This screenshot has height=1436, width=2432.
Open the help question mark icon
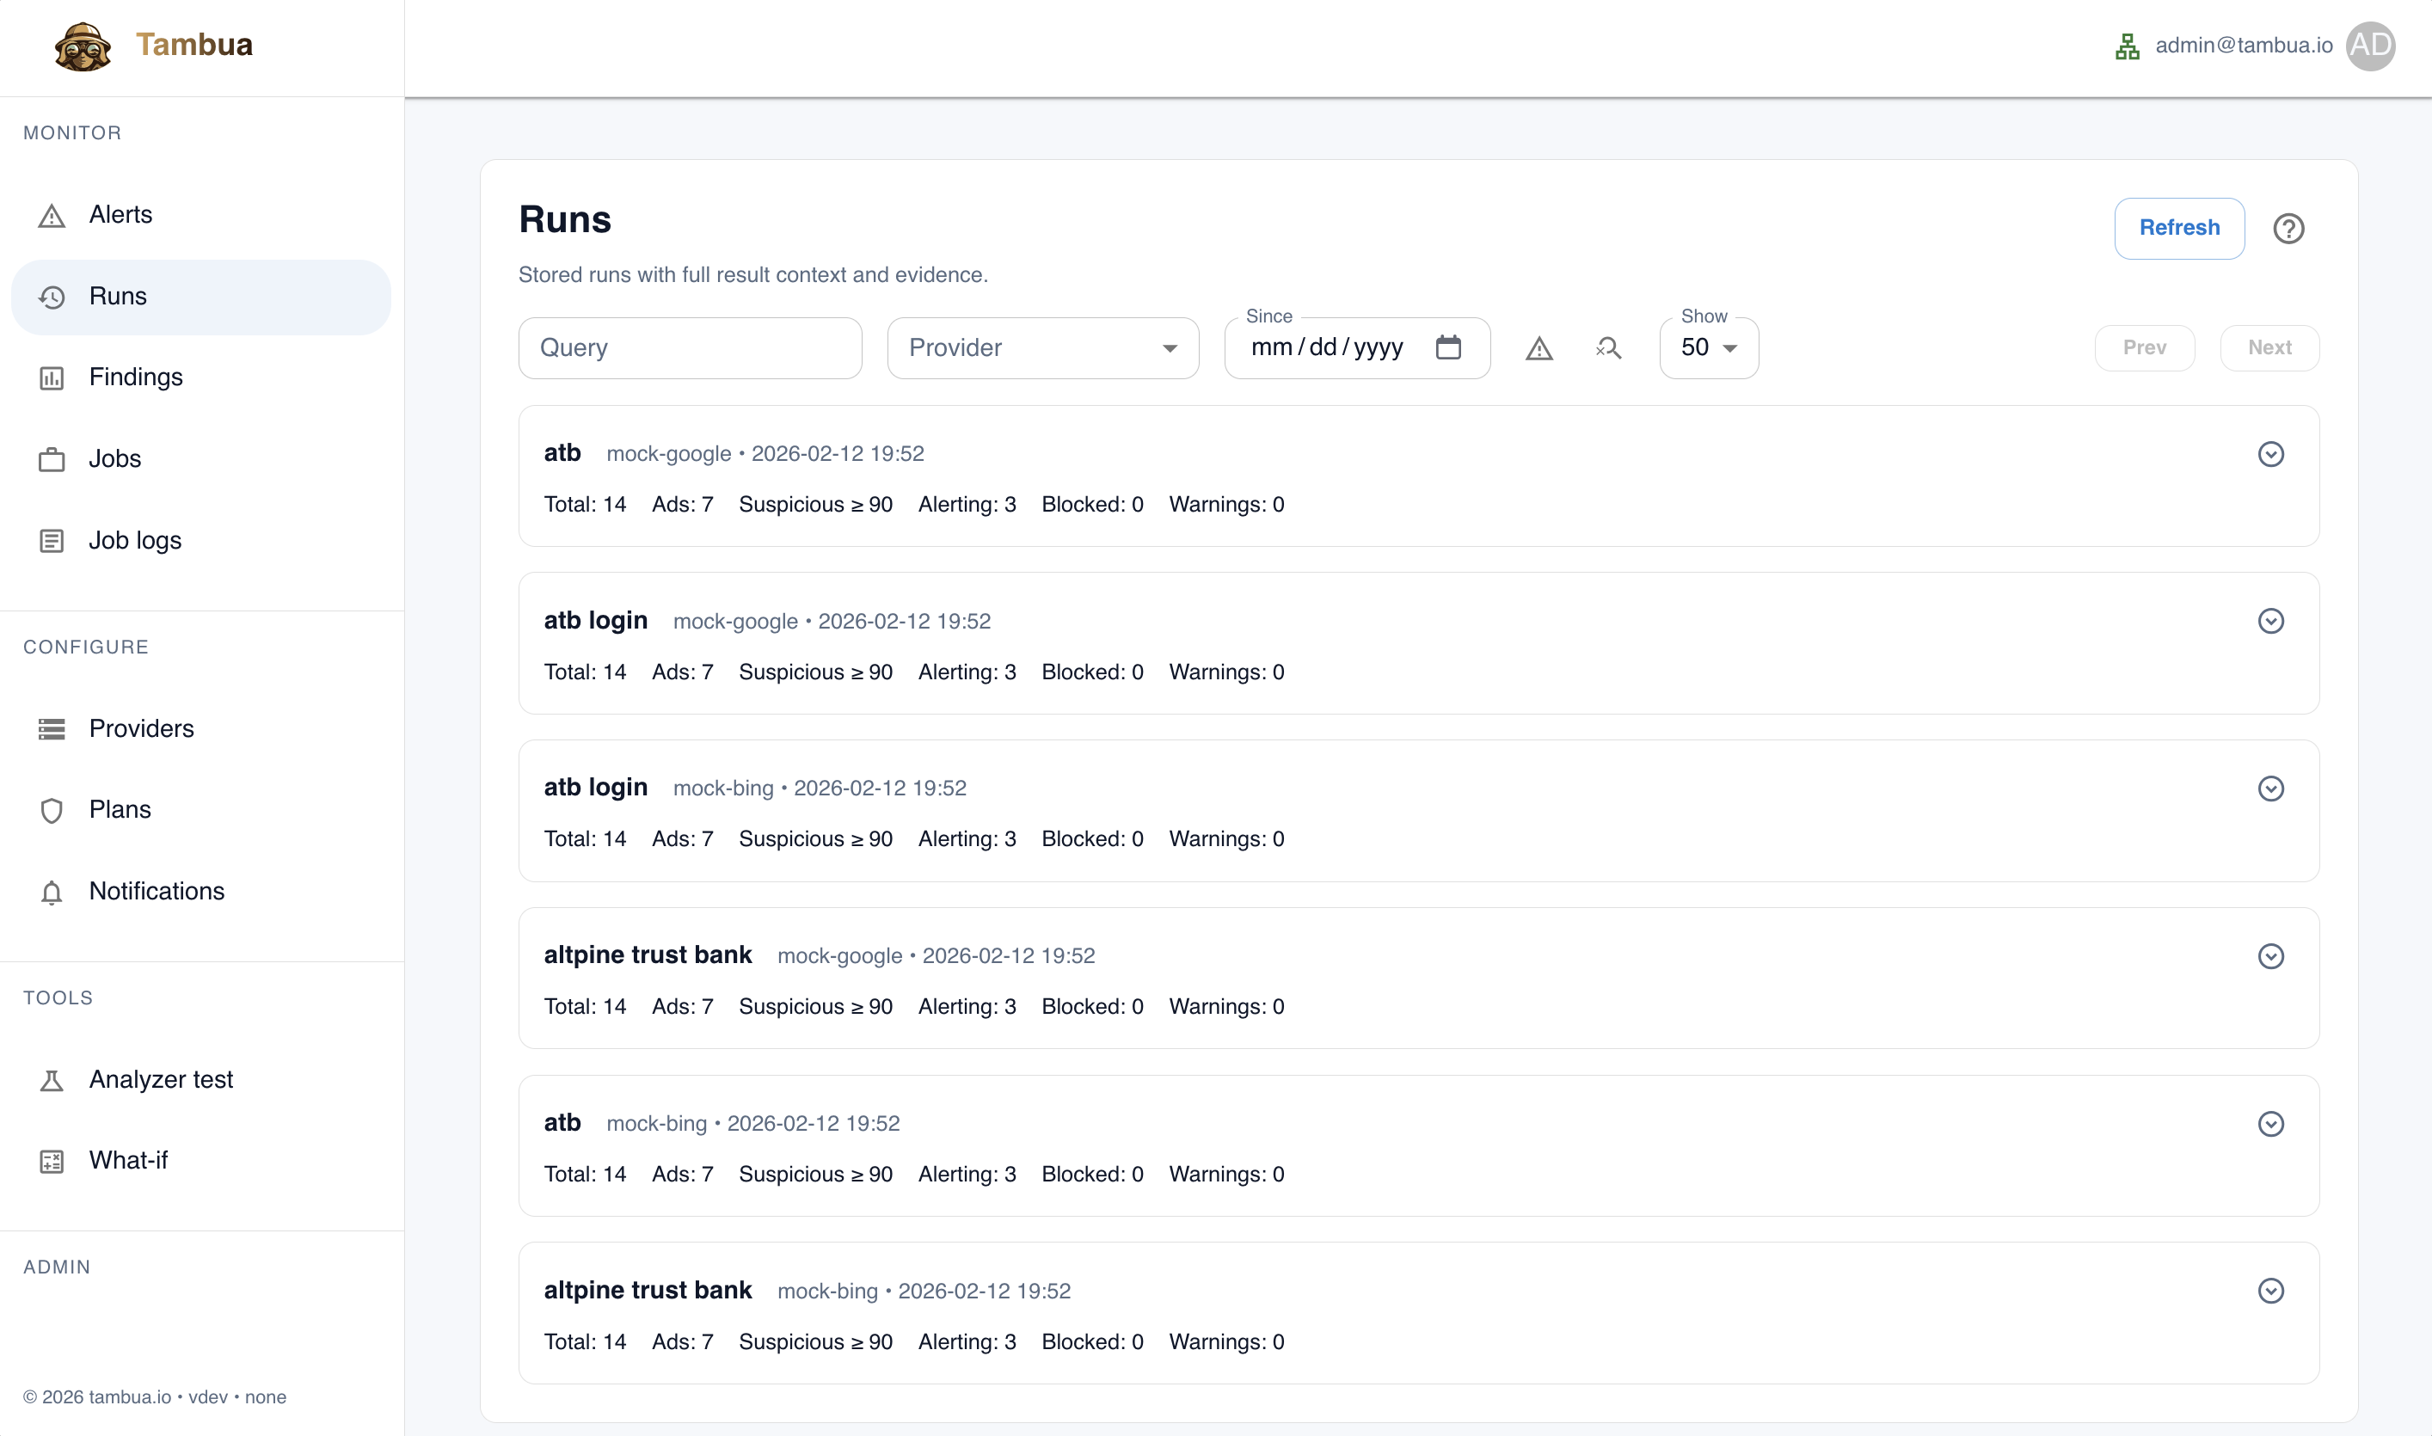click(2288, 230)
